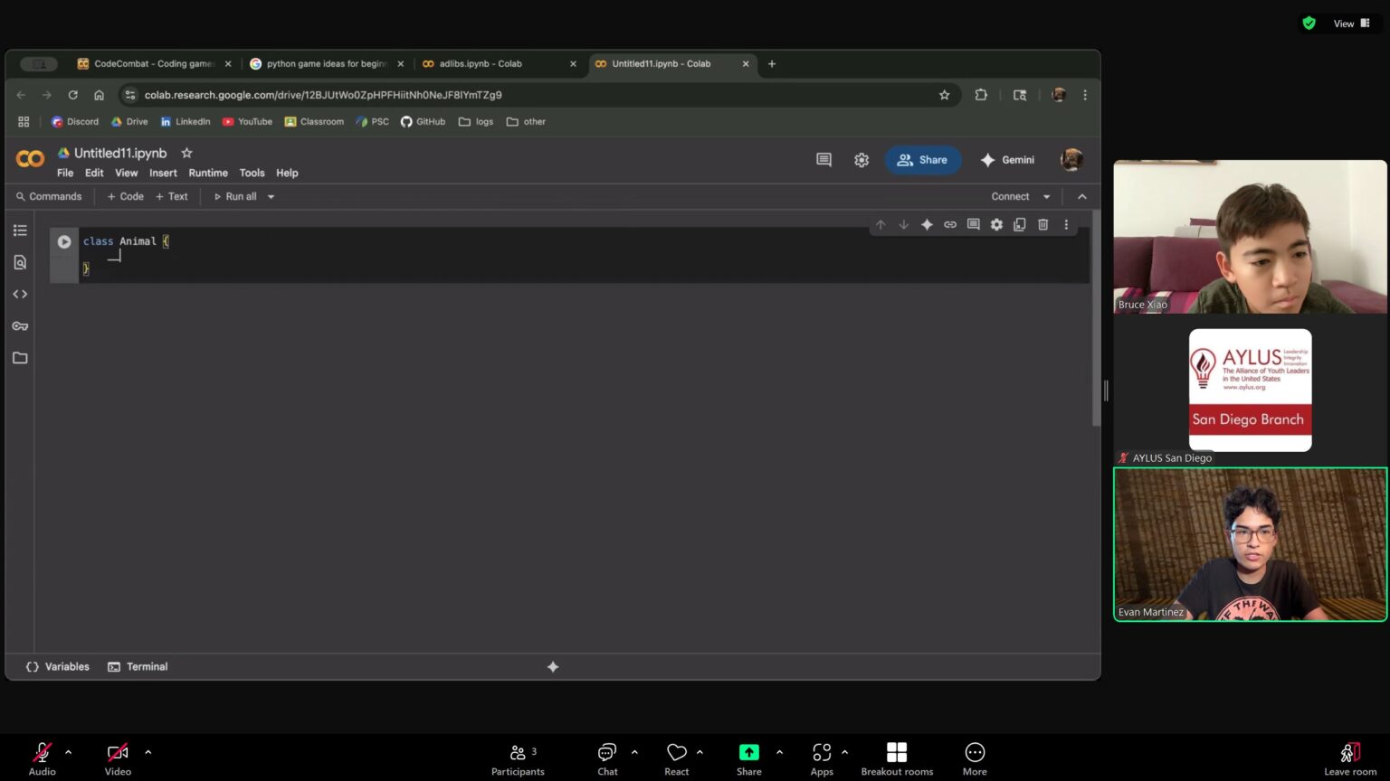
Task: Open the Edit menu
Action: 94,173
